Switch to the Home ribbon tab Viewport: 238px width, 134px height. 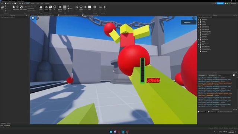[28, 3]
